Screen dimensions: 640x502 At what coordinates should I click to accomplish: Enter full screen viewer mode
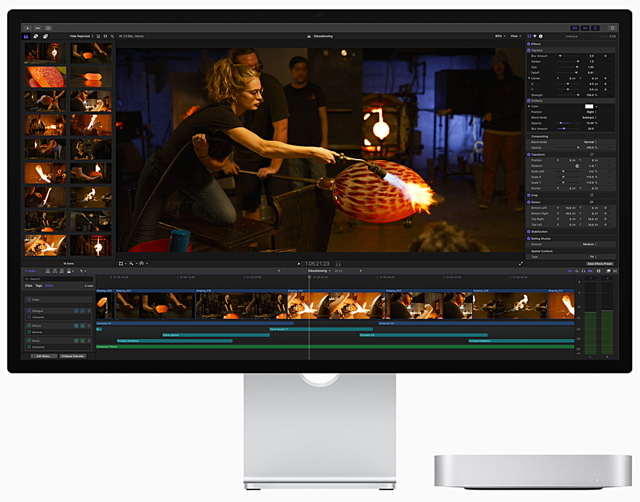point(521,263)
